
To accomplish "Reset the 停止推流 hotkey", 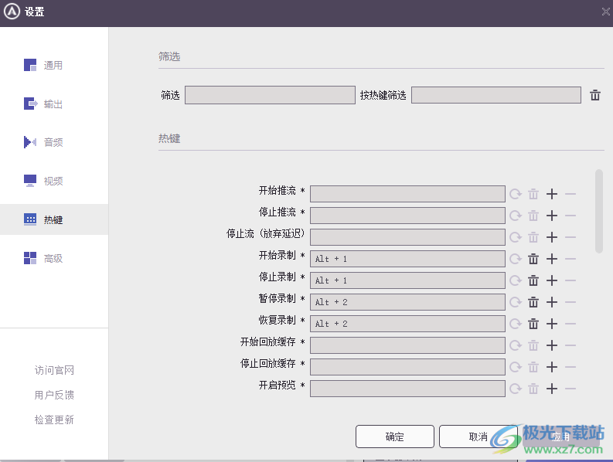I will pos(516,216).
